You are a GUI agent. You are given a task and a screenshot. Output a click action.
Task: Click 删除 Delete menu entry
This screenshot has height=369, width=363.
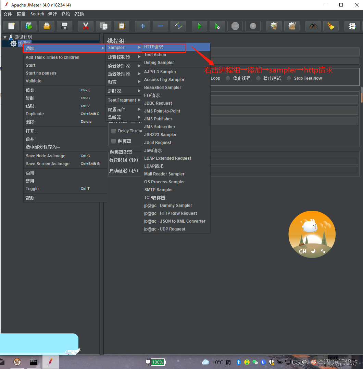(65, 122)
